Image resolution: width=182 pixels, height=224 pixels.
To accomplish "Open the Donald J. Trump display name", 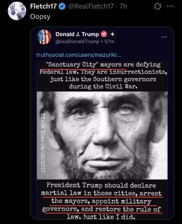I will click(x=77, y=34).
